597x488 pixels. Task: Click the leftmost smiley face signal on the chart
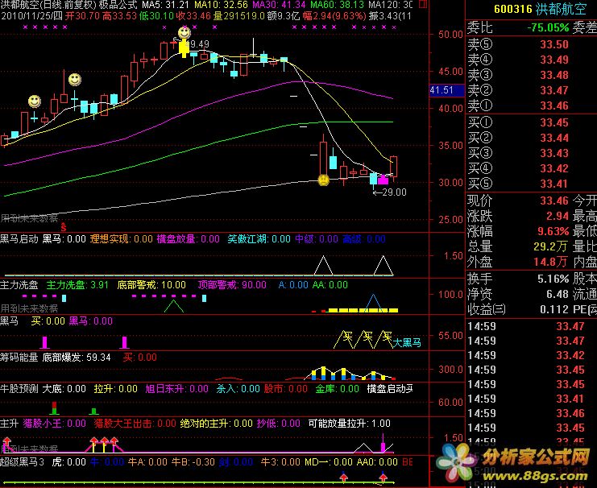point(35,101)
